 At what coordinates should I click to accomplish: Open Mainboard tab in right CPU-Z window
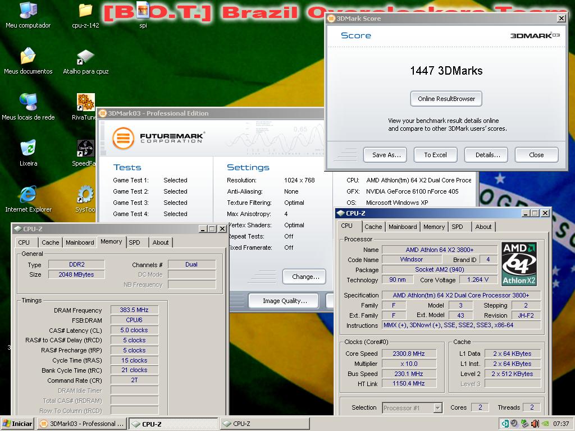tap(403, 227)
